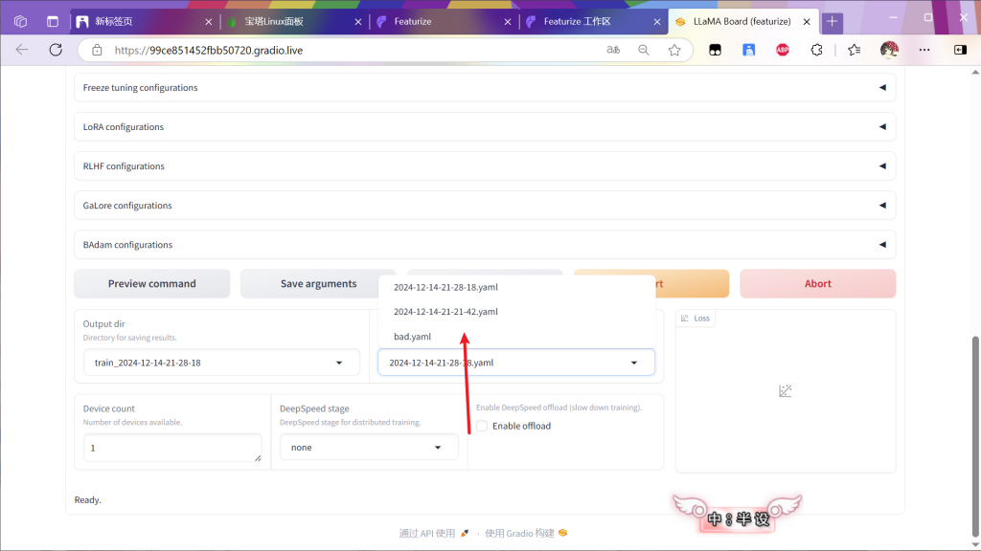The width and height of the screenshot is (981, 551).
Task: Switch to the 宝塔Linux面板 tab
Action: [292, 22]
